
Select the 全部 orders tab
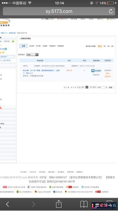coord(24,46)
